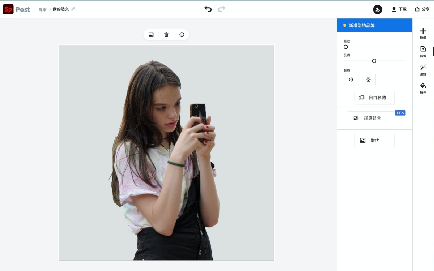
Task: Undo the last action
Action: 208,9
